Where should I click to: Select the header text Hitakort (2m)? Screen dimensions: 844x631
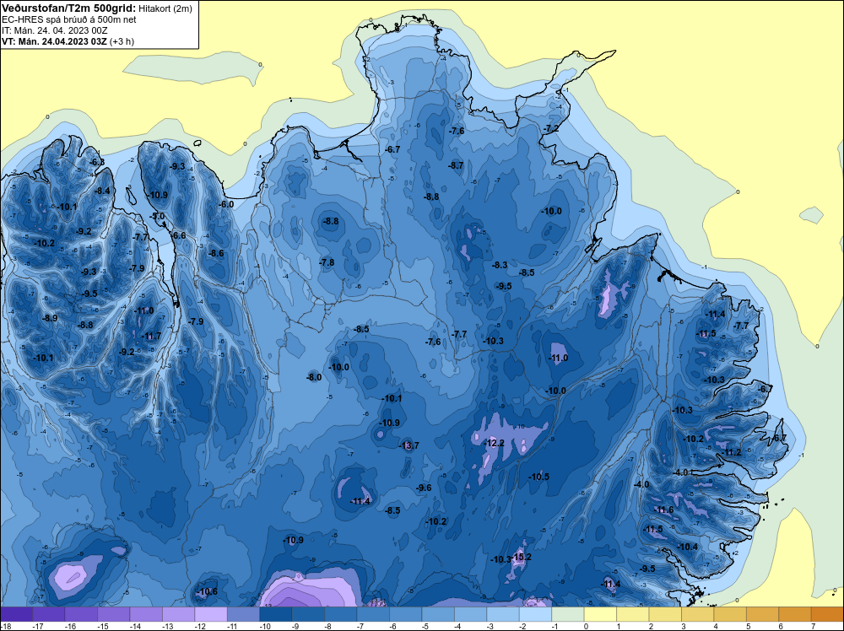pos(165,8)
